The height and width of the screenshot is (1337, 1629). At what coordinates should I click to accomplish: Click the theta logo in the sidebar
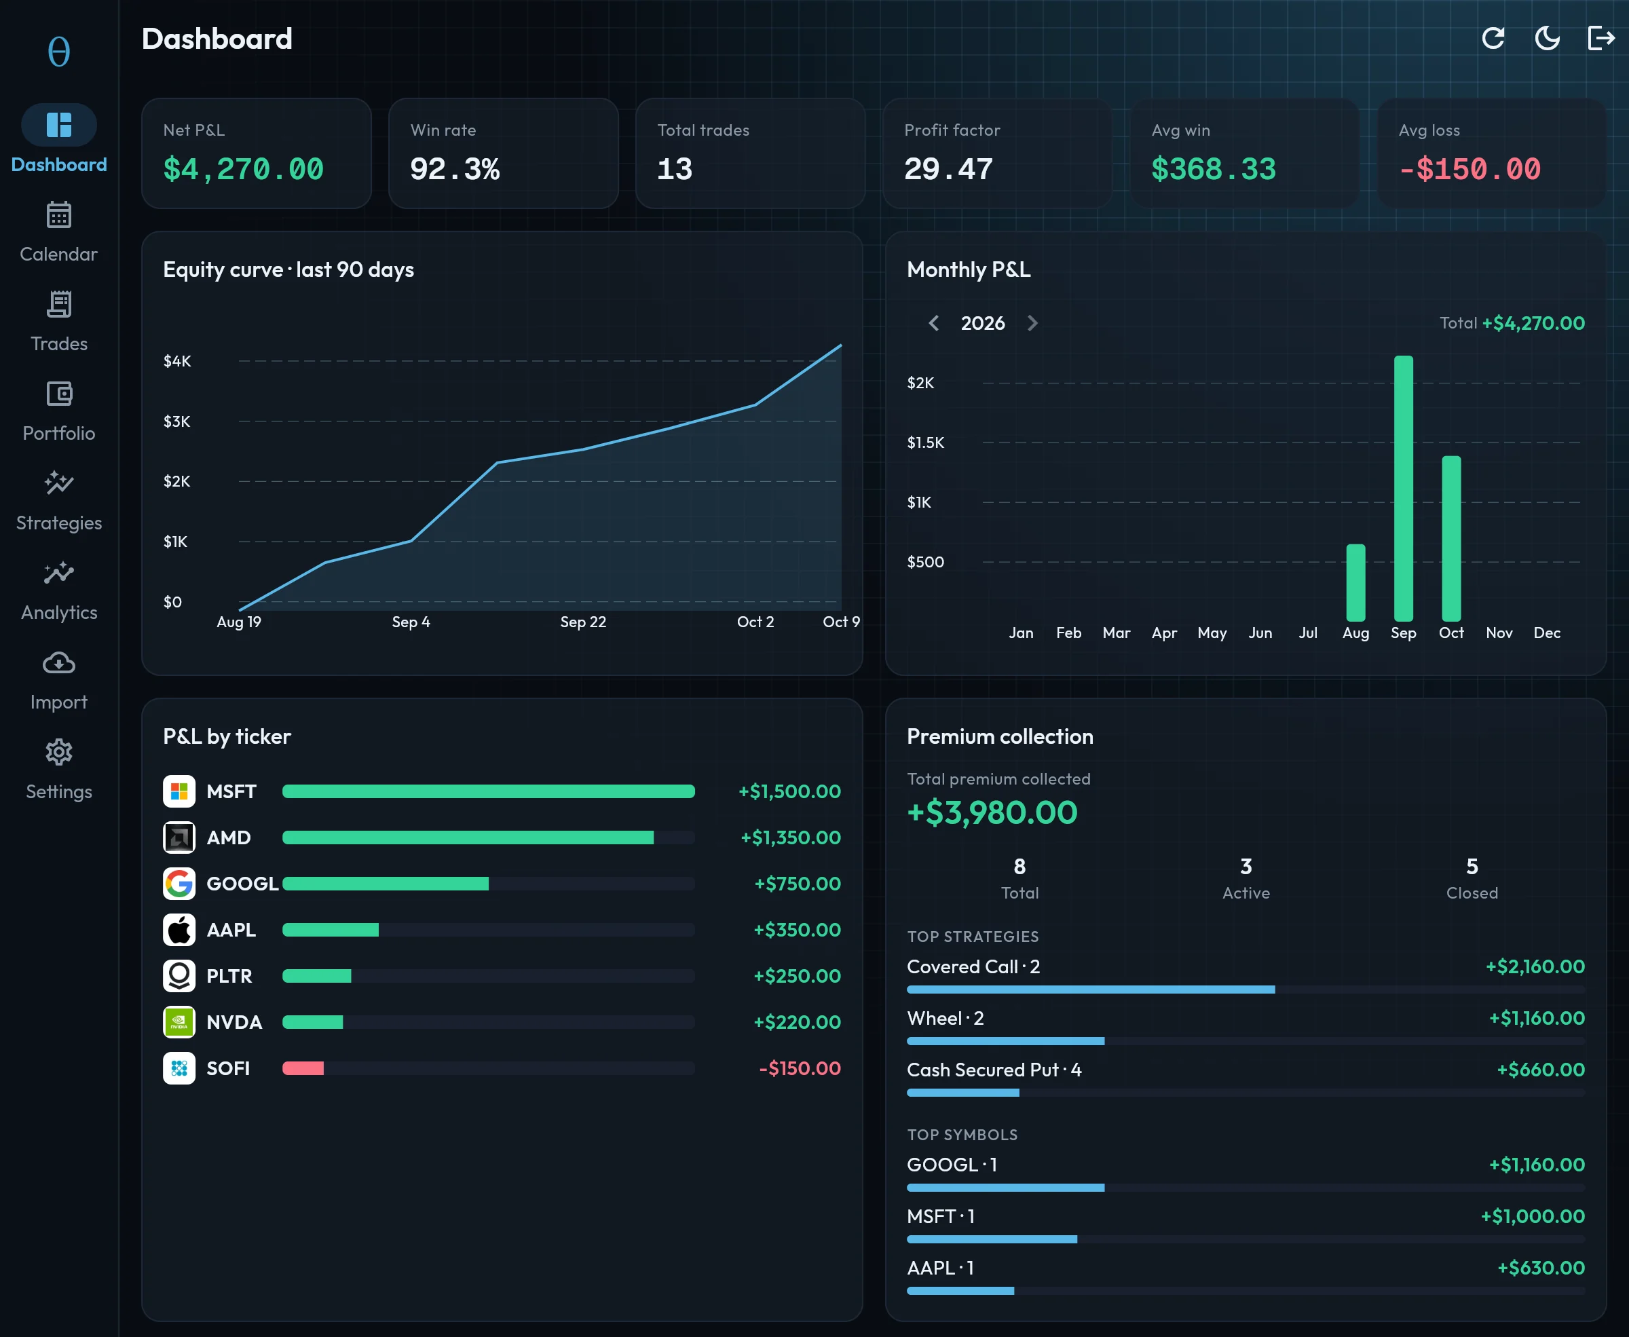coord(59,52)
